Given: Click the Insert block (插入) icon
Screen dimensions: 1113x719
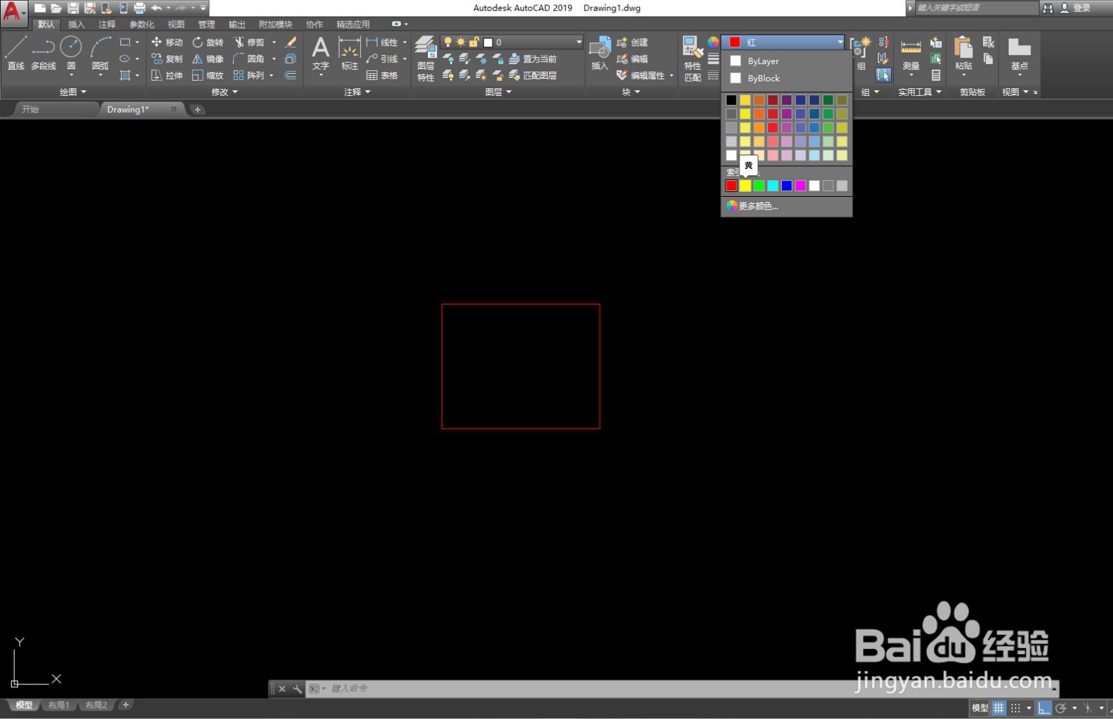Looking at the screenshot, I should pos(600,54).
